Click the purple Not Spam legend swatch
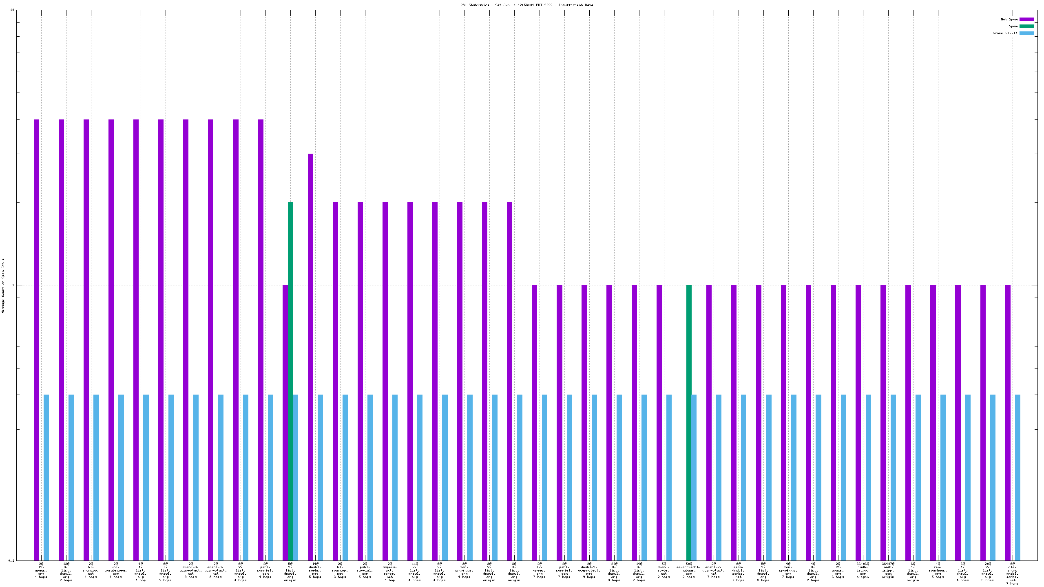 pos(1026,19)
